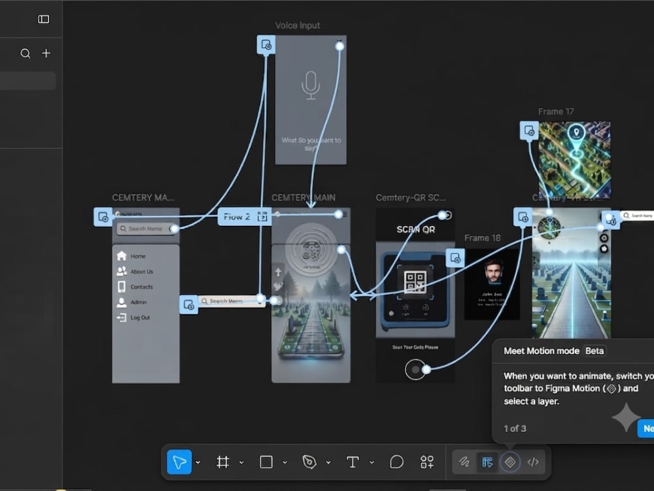Viewport: 654px width, 491px height.
Task: Expand shape tools dropdown arrow
Action: pyautogui.click(x=285, y=462)
